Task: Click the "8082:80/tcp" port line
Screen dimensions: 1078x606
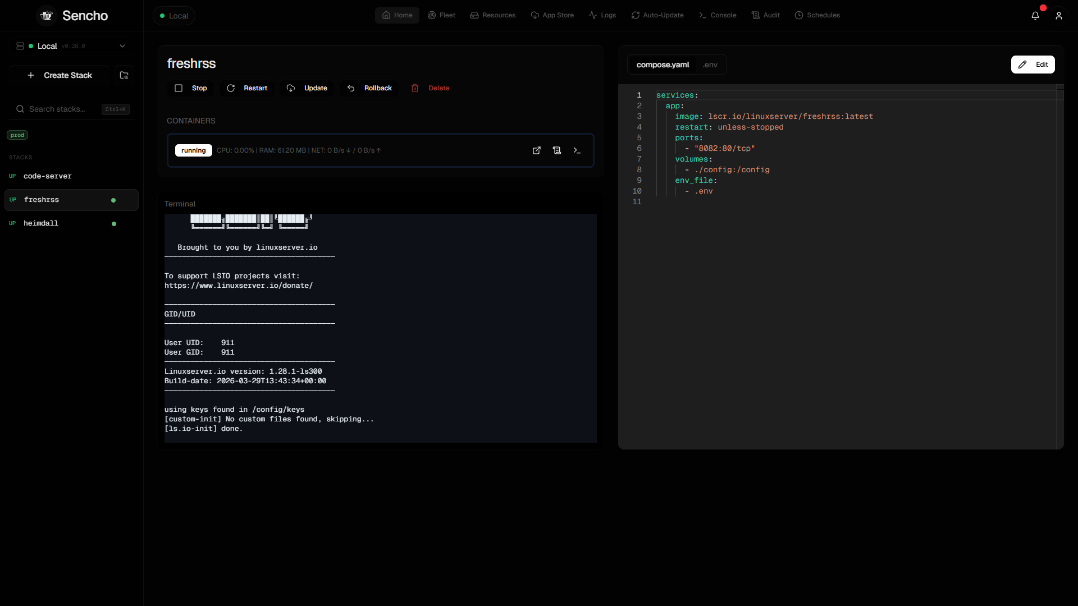Action: pyautogui.click(x=720, y=149)
